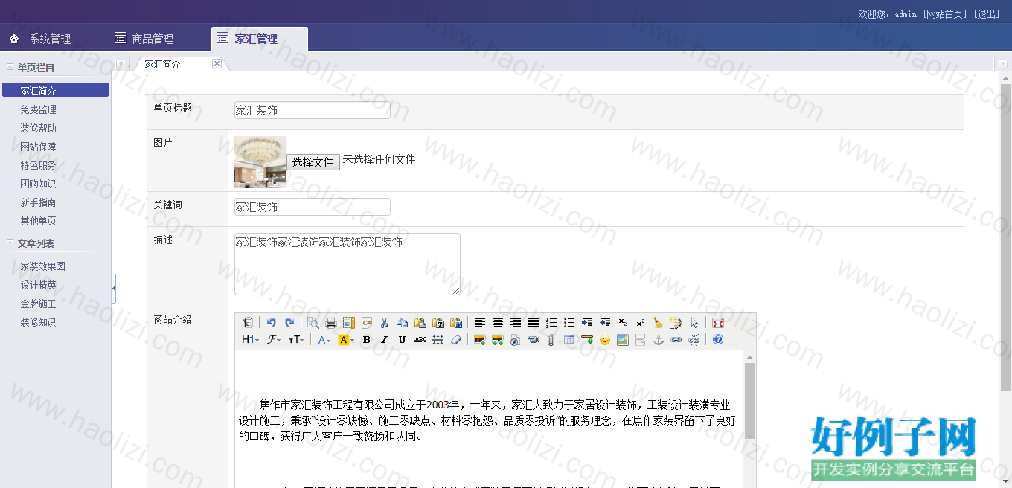The height and width of the screenshot is (488, 1012).
Task: Toggle editor fullscreen mode
Action: pyautogui.click(x=718, y=323)
